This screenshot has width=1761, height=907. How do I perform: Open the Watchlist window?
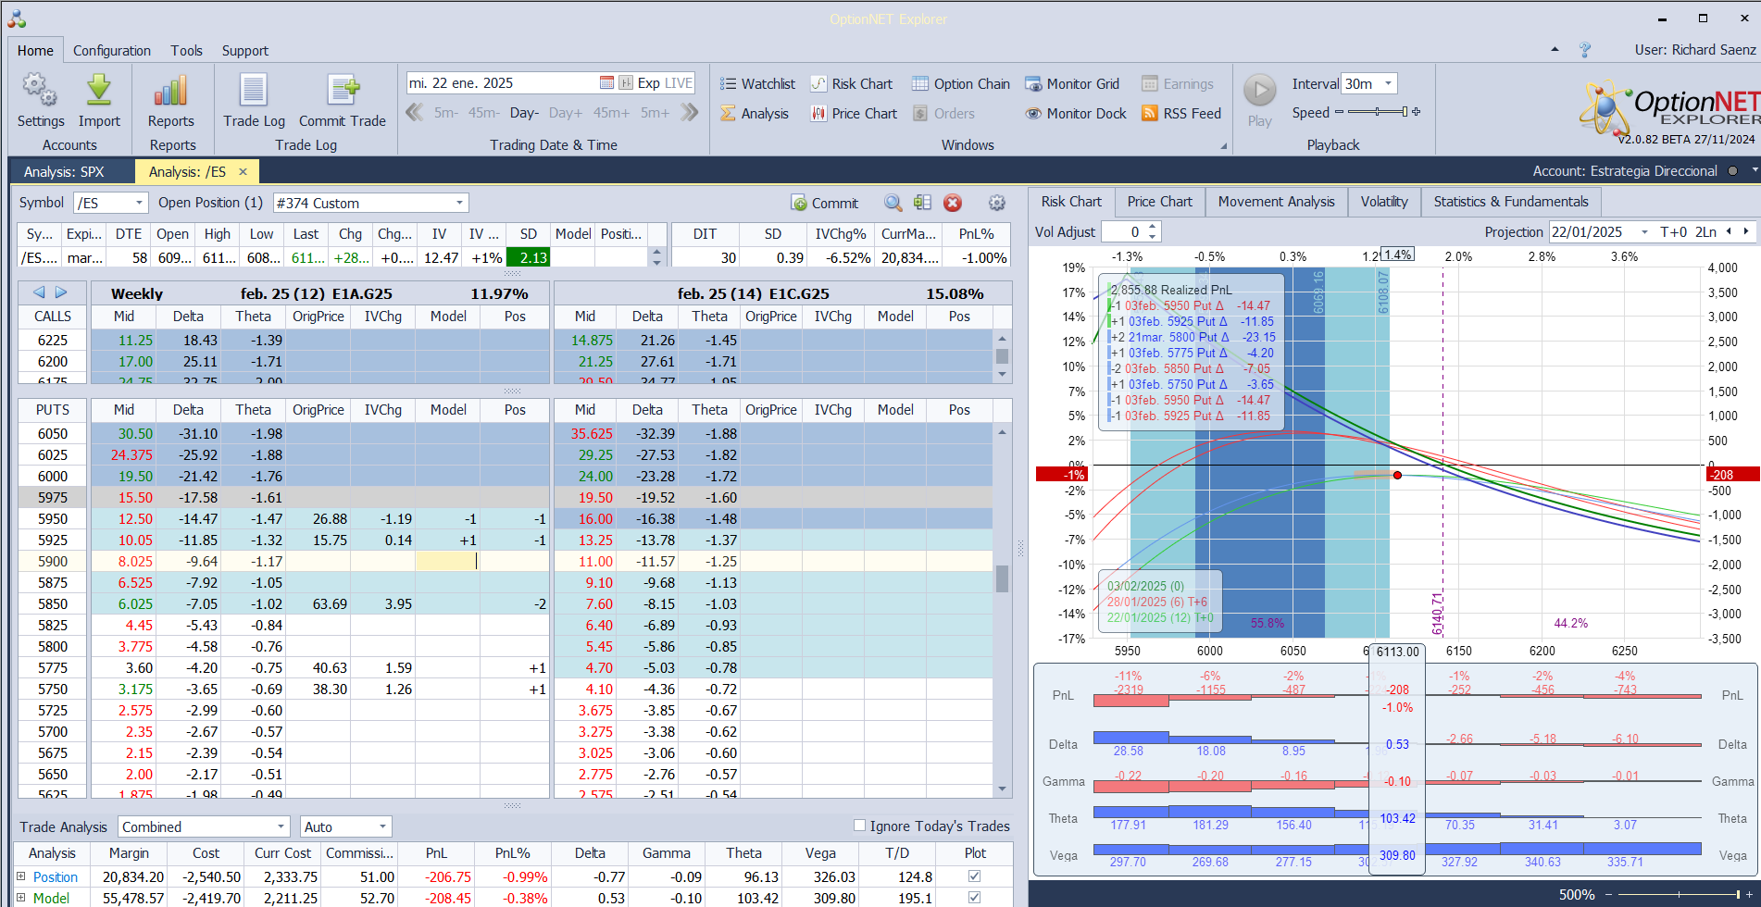[x=757, y=84]
